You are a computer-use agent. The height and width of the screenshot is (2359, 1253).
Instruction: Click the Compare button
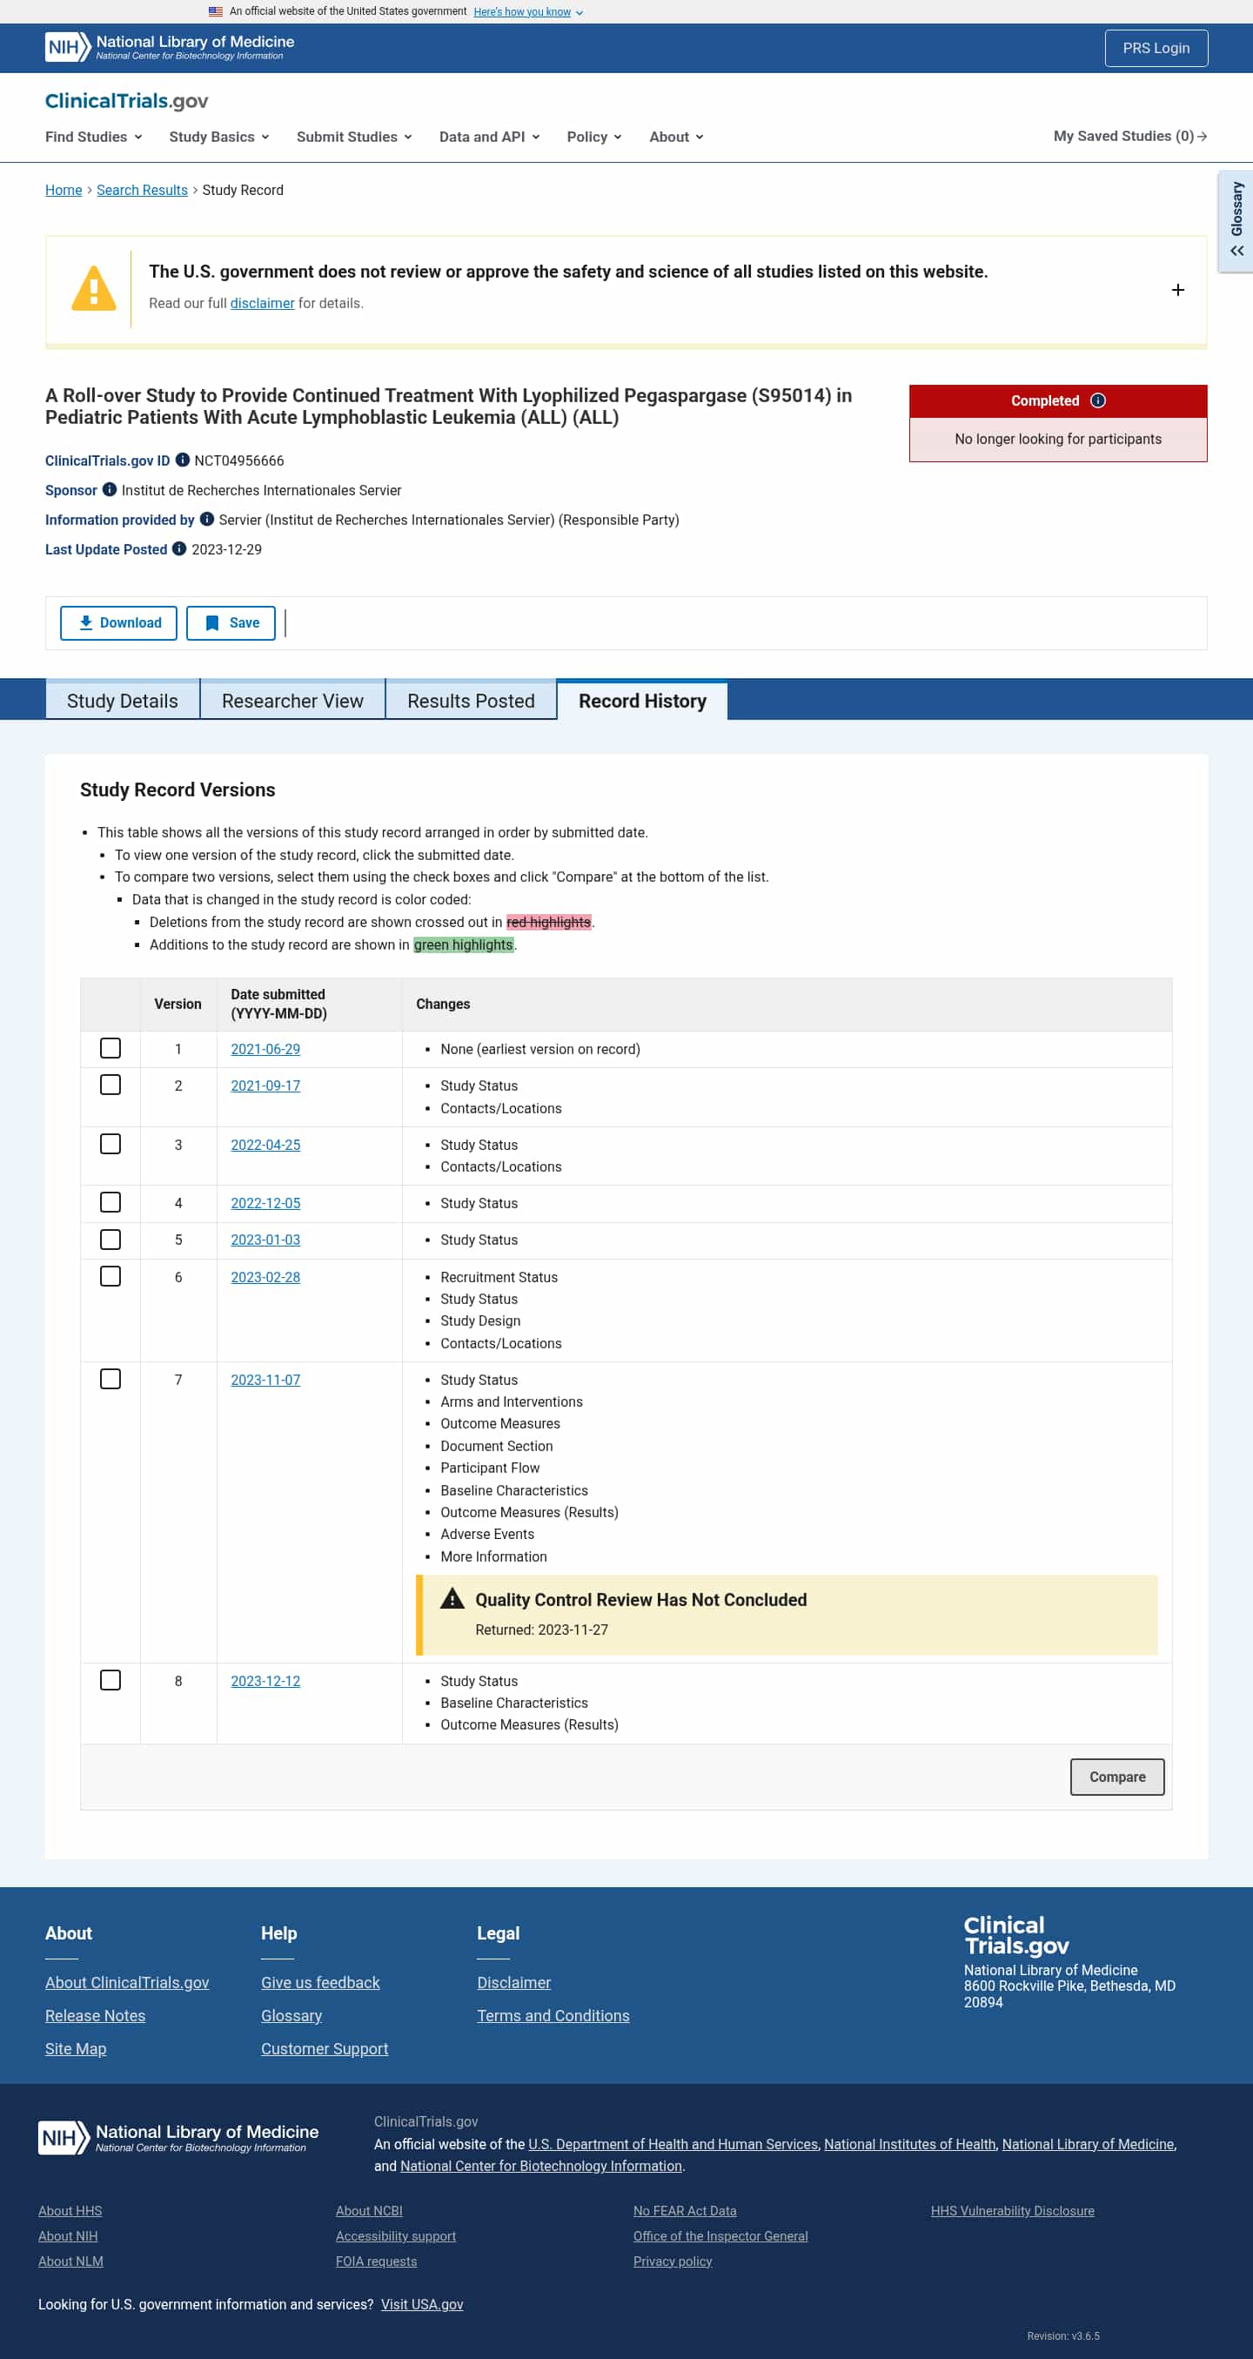[x=1116, y=1777]
